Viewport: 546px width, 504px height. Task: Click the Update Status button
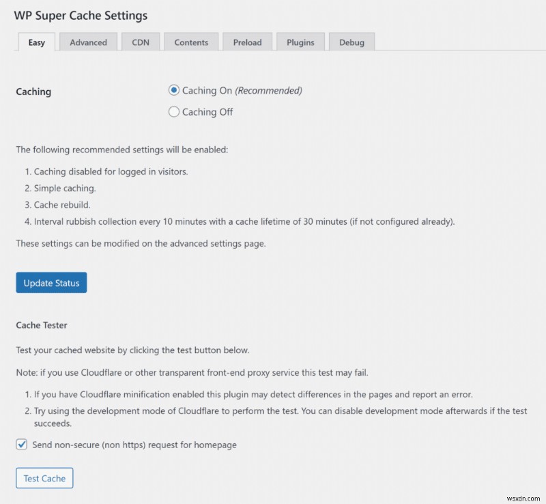[51, 282]
